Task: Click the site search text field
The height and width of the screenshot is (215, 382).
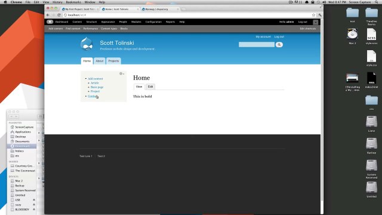Action: [x=257, y=45]
